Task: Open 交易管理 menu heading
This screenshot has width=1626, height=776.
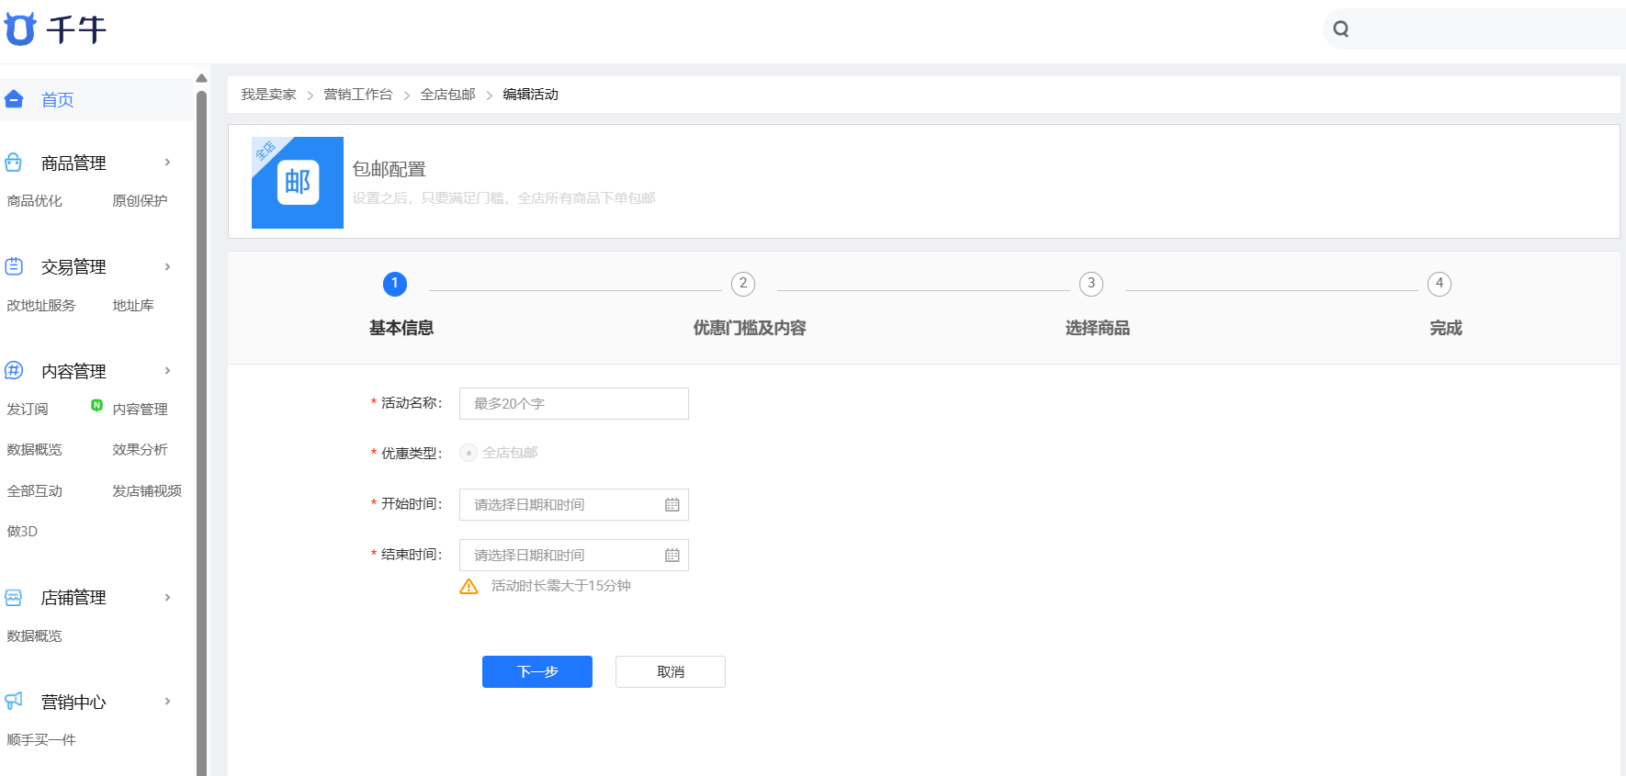Action: coord(73,267)
